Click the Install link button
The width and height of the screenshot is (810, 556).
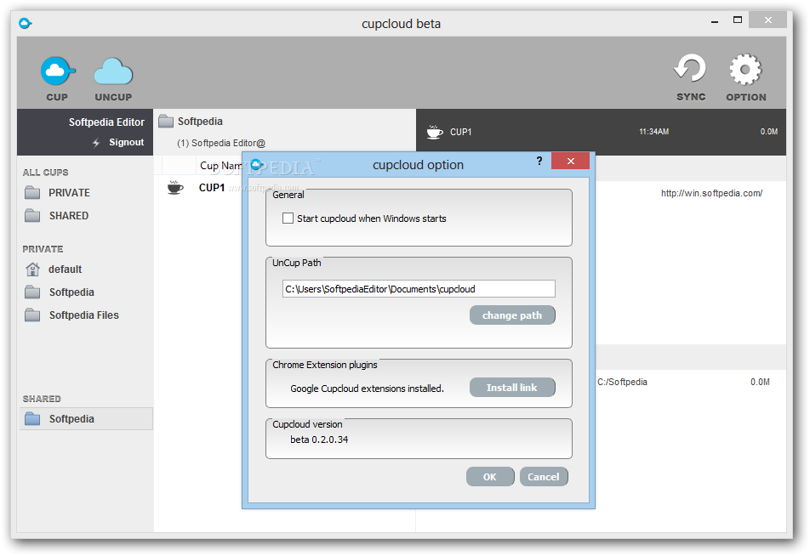click(512, 388)
